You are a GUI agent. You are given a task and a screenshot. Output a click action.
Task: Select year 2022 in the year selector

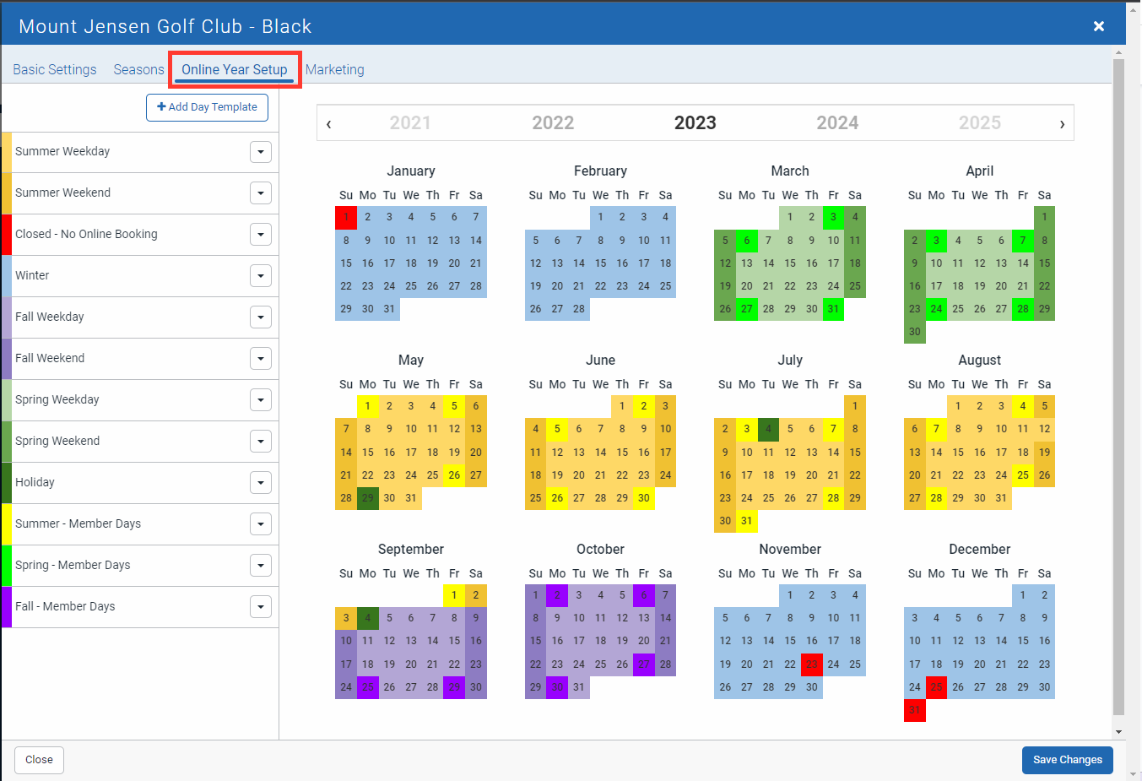pyautogui.click(x=553, y=123)
